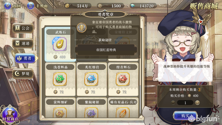
Task: Go to 主界面 home icon
Action: tap(30, 6)
